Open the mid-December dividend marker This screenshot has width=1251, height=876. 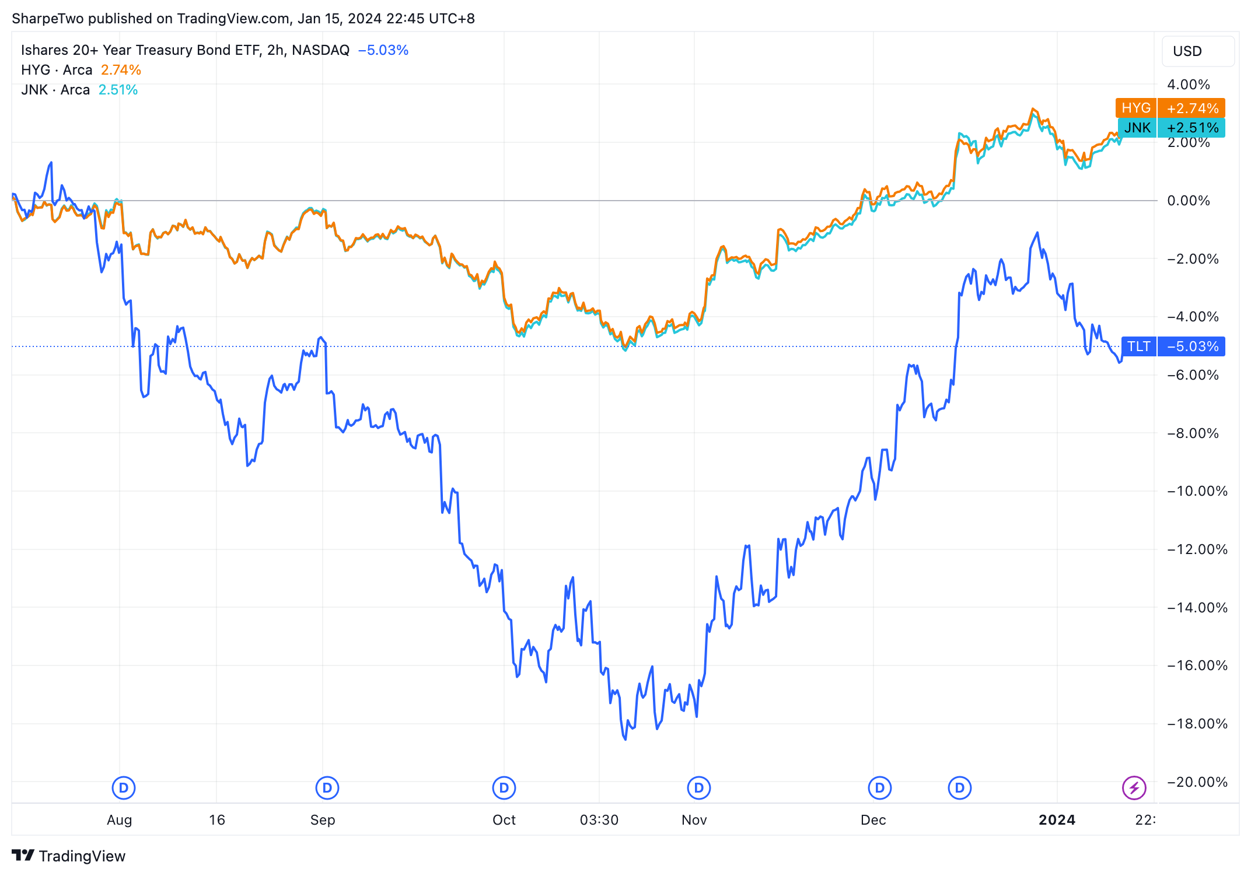(x=959, y=788)
